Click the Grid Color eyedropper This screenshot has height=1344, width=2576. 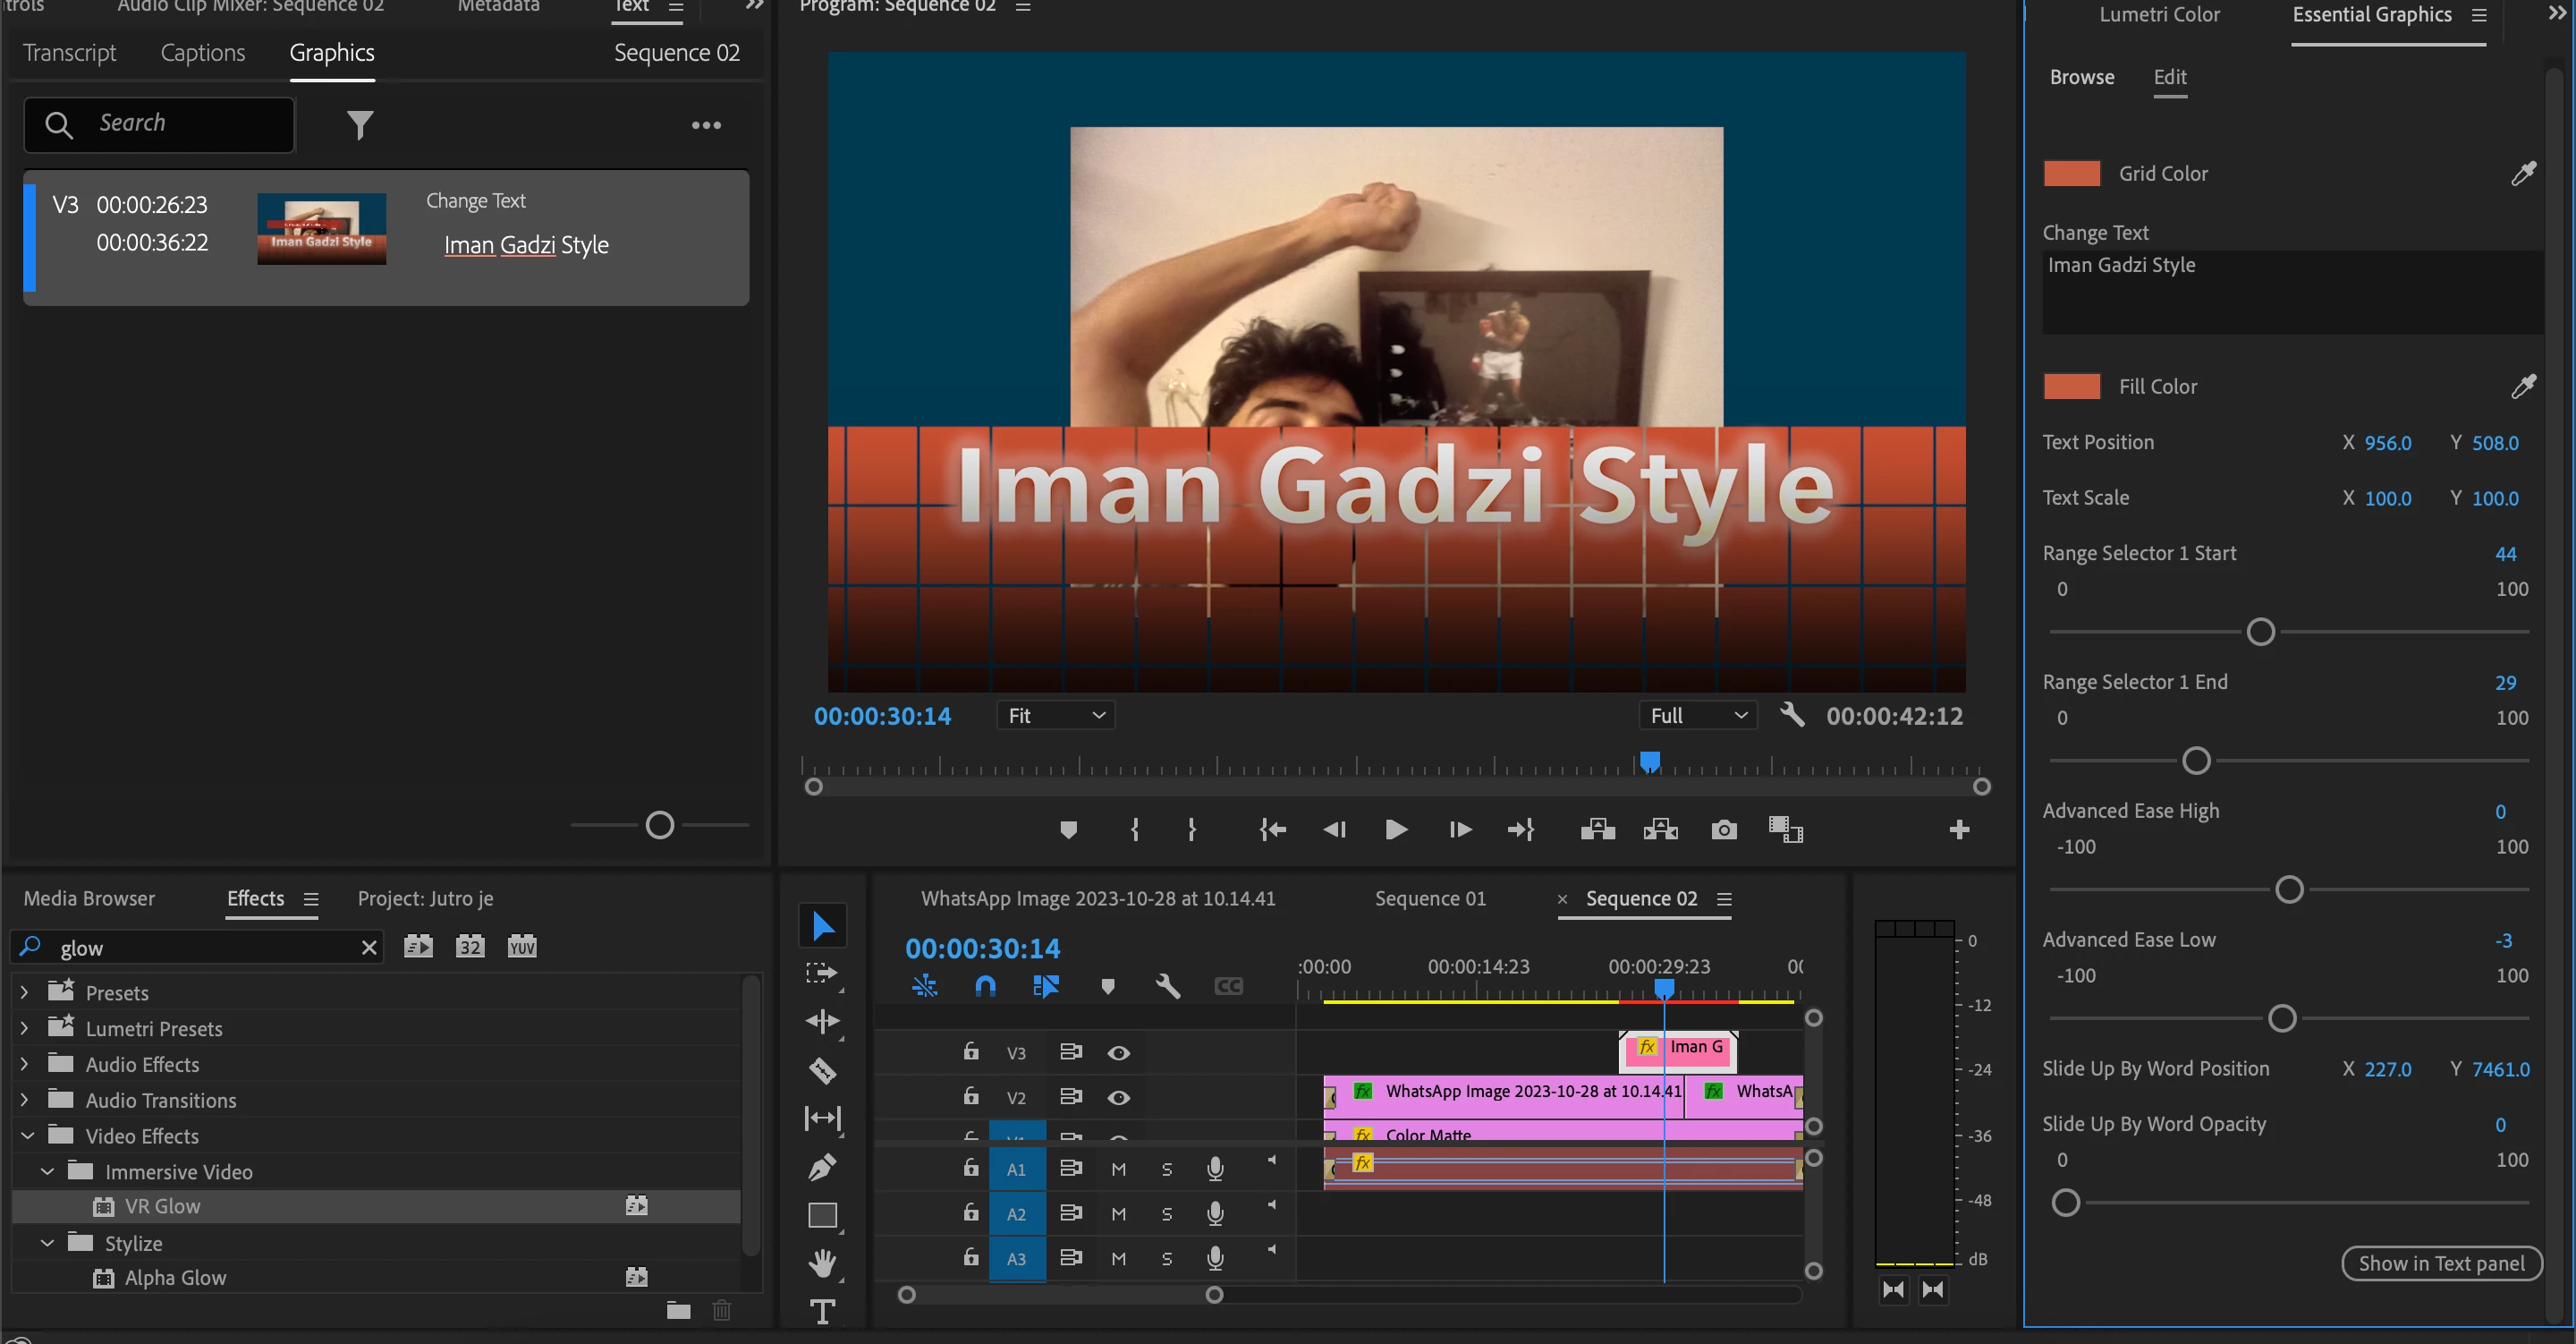2523,173
